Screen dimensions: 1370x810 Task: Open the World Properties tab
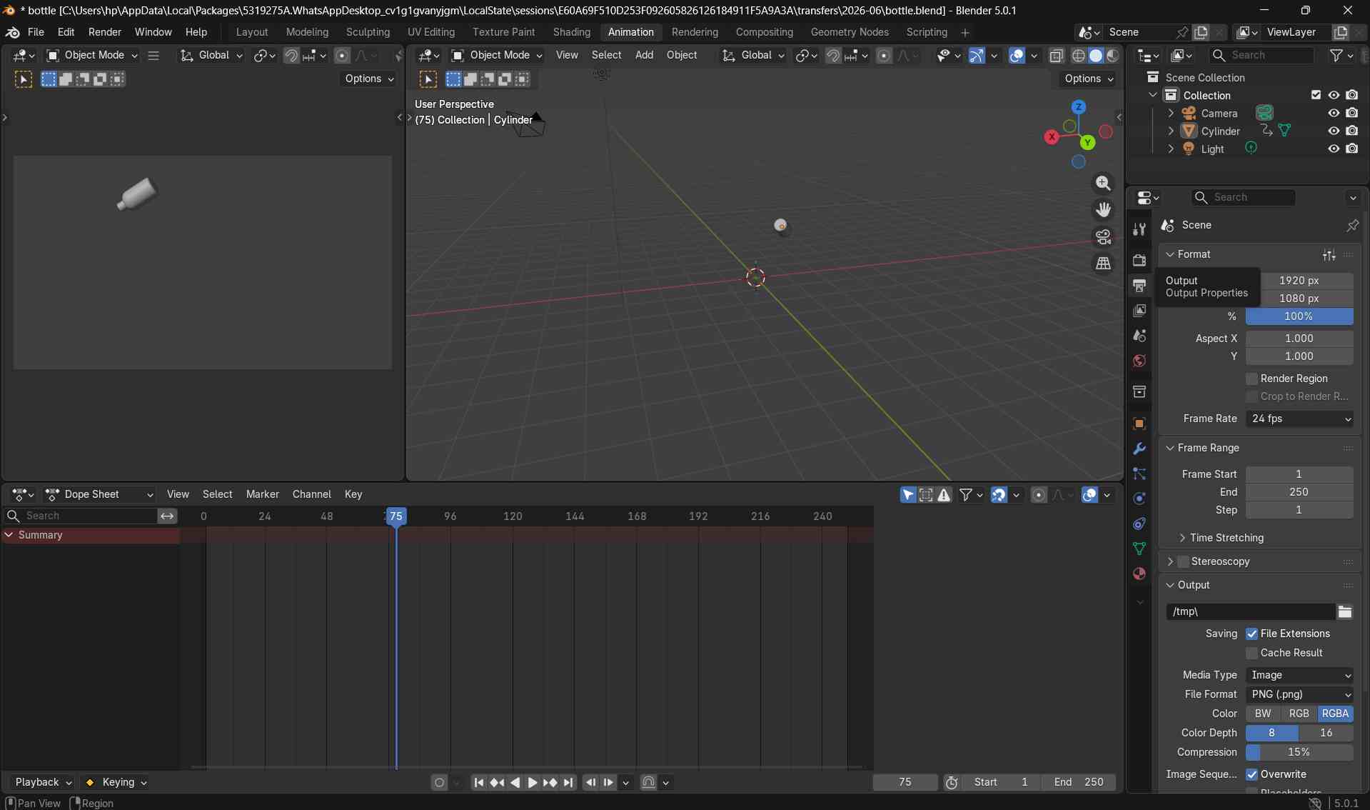pyautogui.click(x=1139, y=361)
